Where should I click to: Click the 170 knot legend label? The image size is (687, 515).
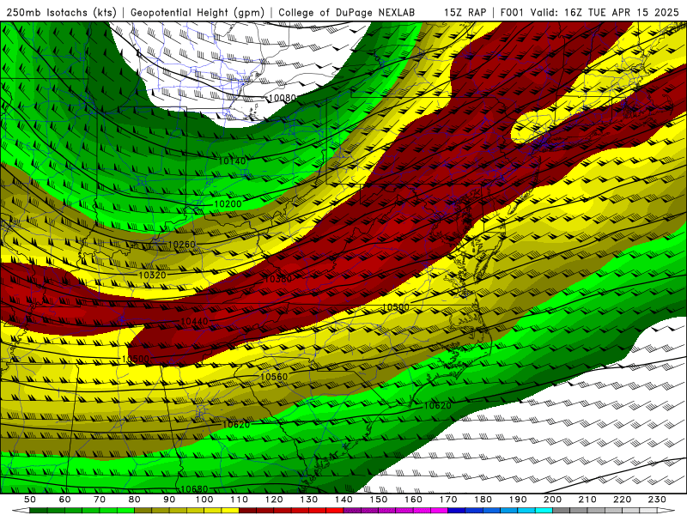coord(448,500)
